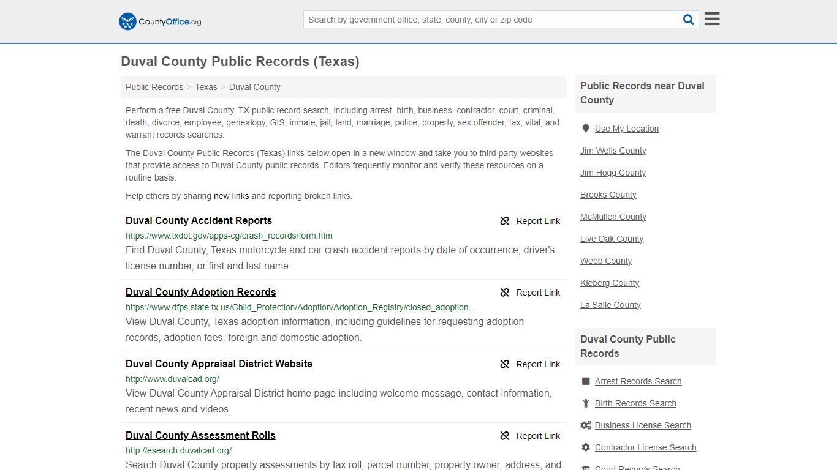Image resolution: width=837 pixels, height=470 pixels.
Task: Open La Salle County records
Action: (610, 305)
